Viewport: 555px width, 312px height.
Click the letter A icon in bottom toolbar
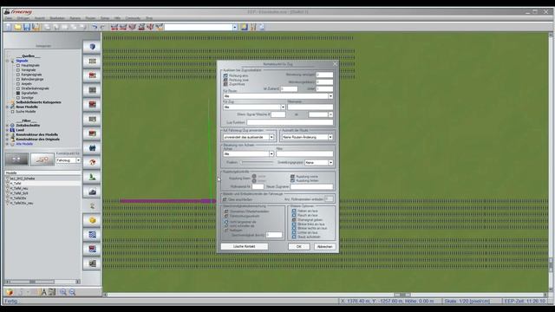point(43,292)
